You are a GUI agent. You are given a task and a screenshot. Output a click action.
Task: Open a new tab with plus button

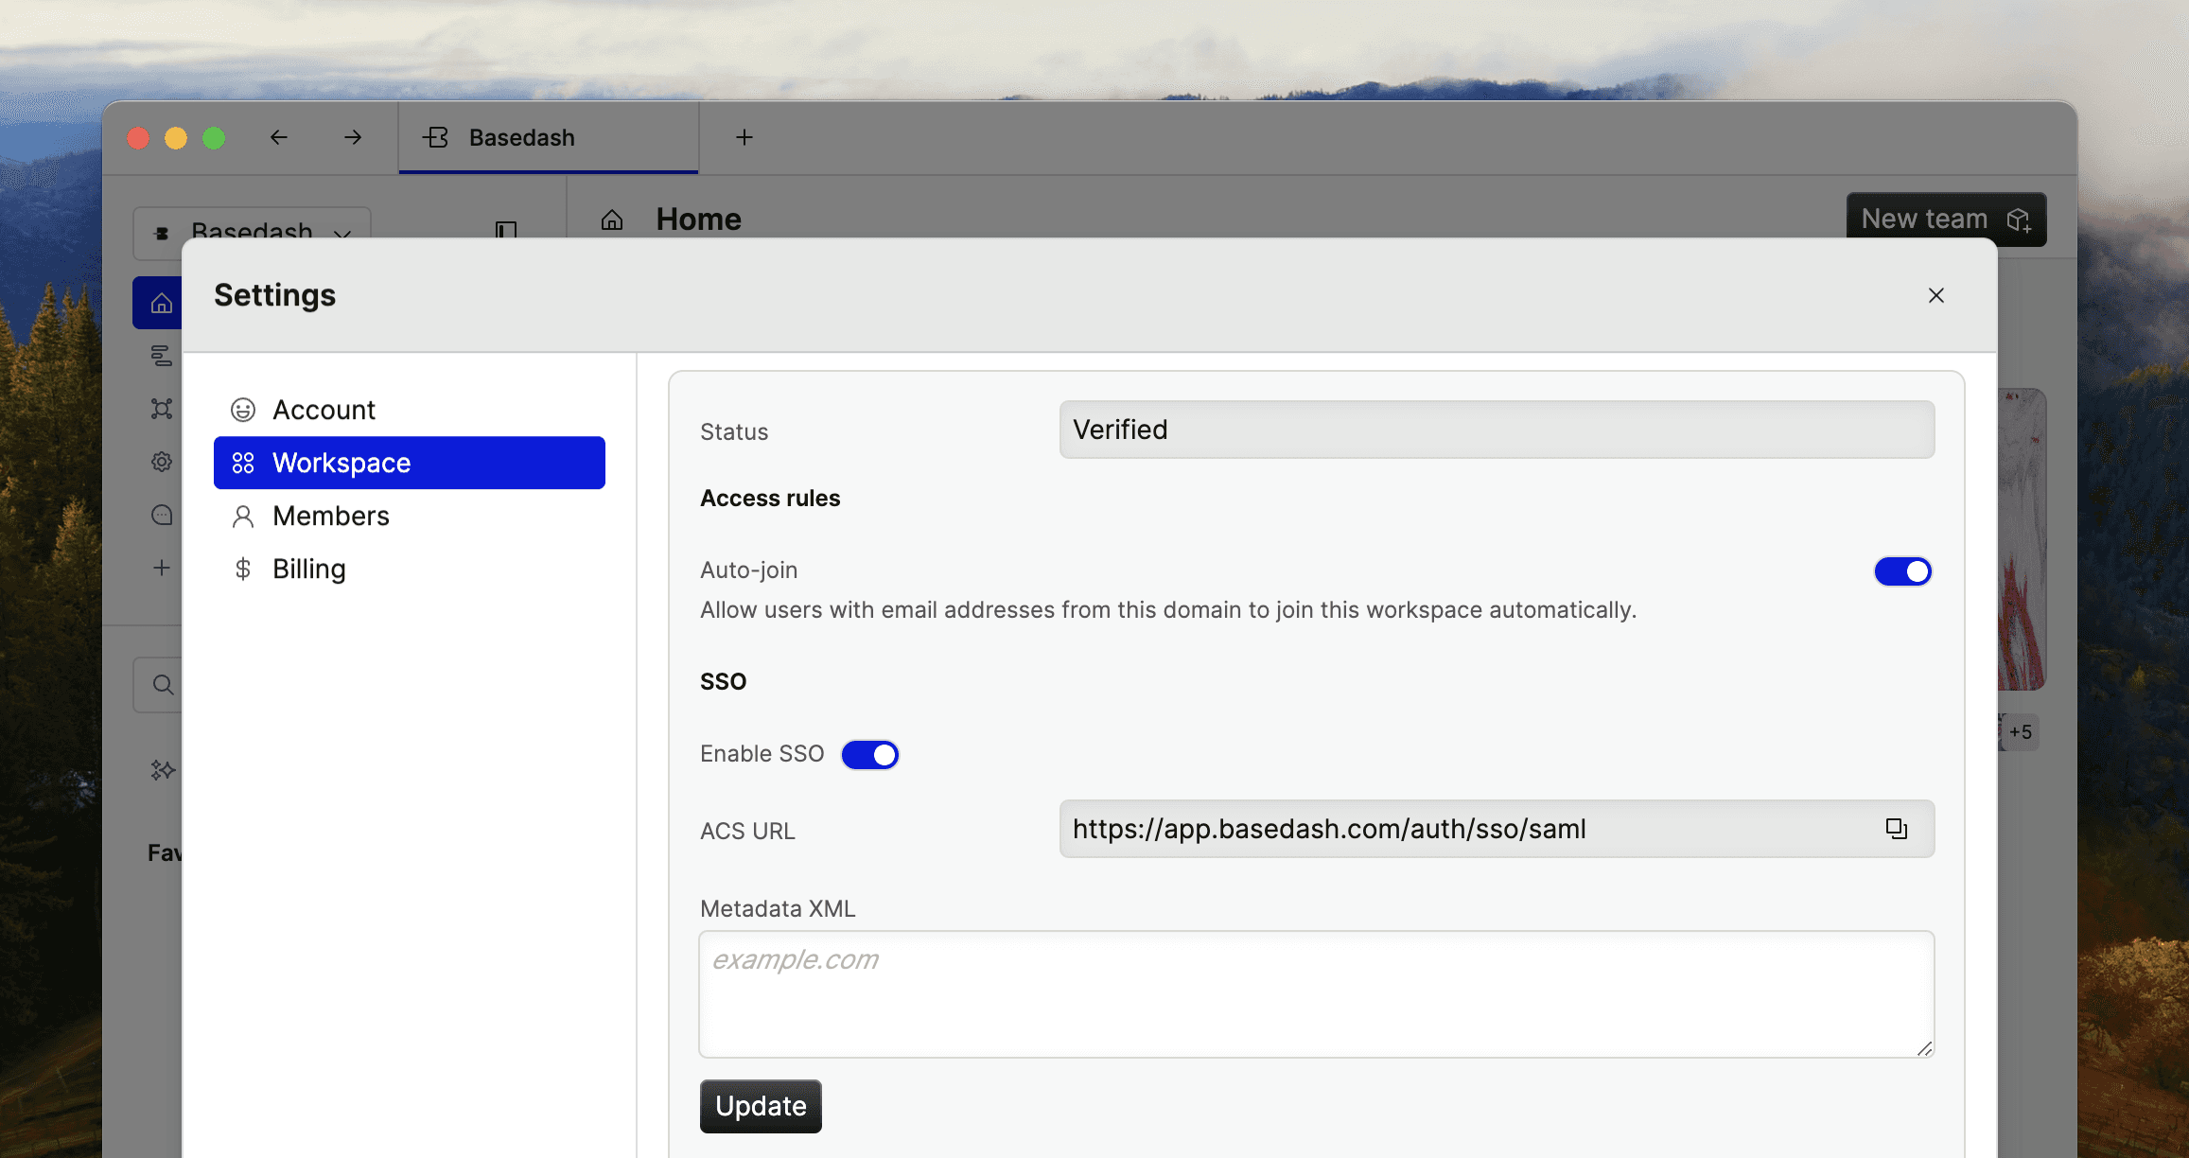[744, 137]
